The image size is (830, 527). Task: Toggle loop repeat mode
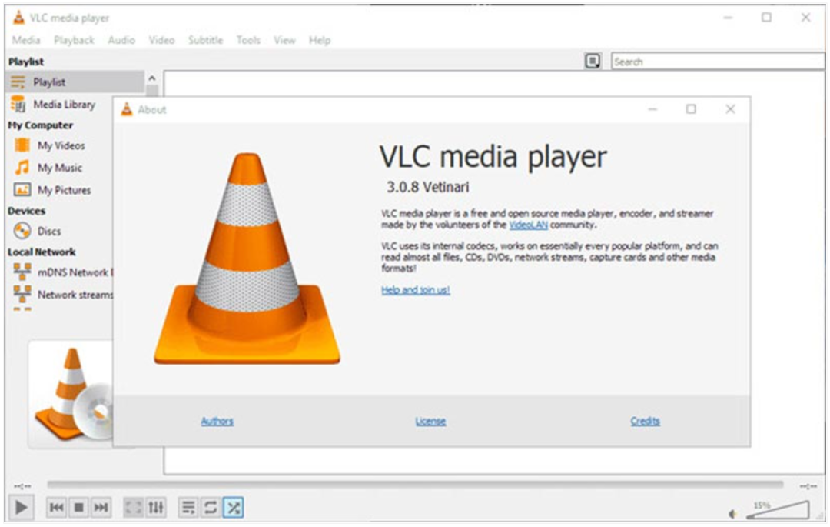[210, 508]
